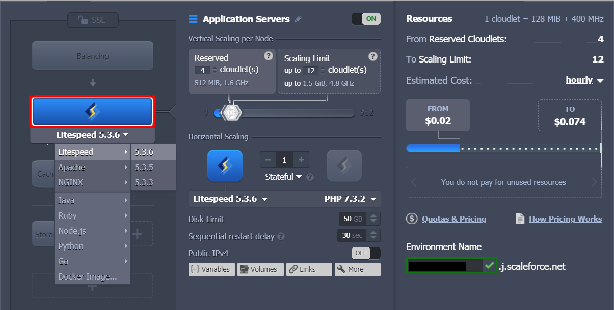This screenshot has width=614, height=310.
Task: Click the grayed-out Litespeed node icon
Action: pyautogui.click(x=344, y=166)
